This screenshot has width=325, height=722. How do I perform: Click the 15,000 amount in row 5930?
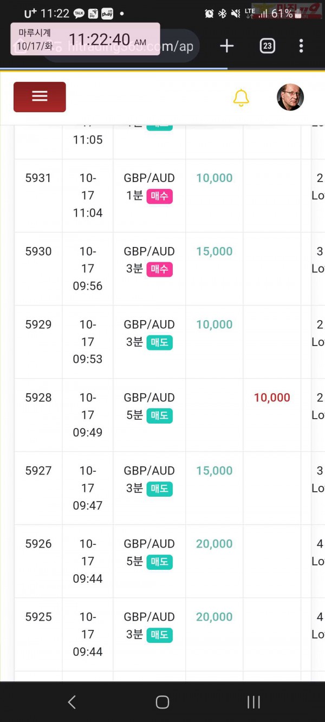point(214,251)
